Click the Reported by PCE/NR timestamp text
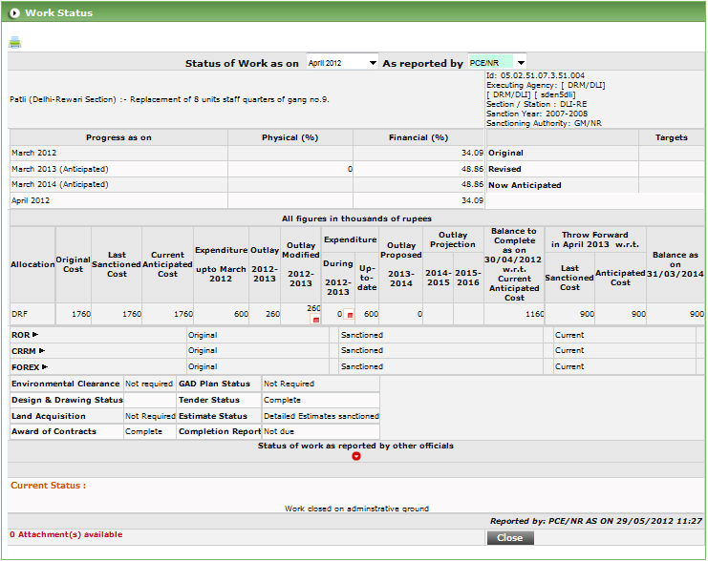Viewport: 708px width, 561px height. pos(595,521)
